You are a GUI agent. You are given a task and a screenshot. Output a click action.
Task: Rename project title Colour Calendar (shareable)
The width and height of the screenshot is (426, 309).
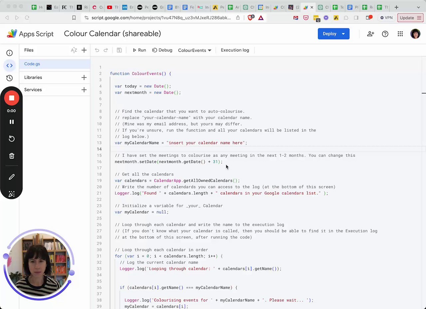[x=112, y=34]
